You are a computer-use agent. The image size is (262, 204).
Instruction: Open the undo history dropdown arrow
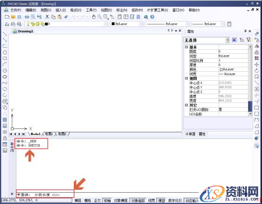[78, 17]
